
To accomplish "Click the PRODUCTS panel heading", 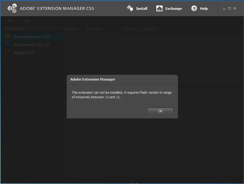I will 15,29.
